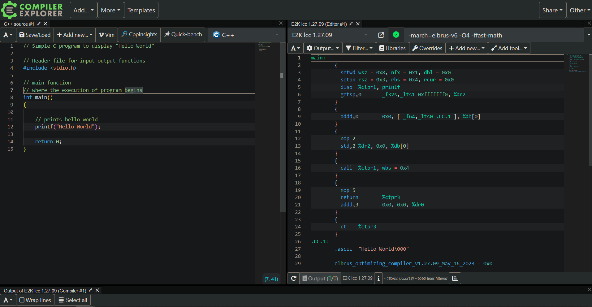Click the printf("Hello World") source line
Viewport: 592px width, 307px height.
point(68,127)
